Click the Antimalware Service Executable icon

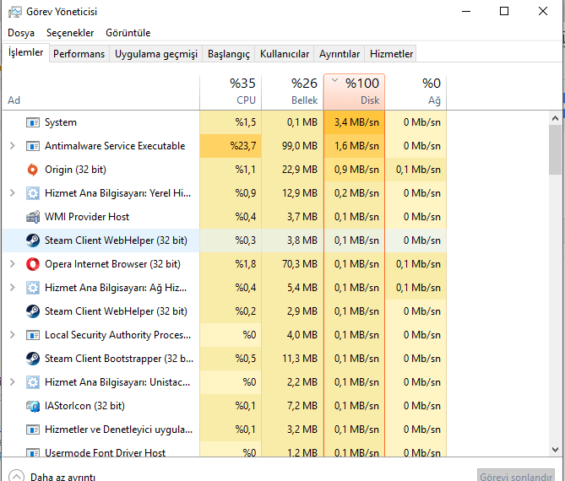(33, 146)
